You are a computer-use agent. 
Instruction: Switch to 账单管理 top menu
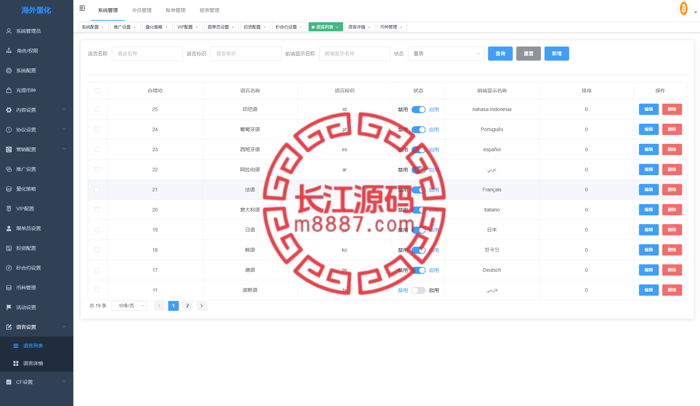click(x=176, y=10)
